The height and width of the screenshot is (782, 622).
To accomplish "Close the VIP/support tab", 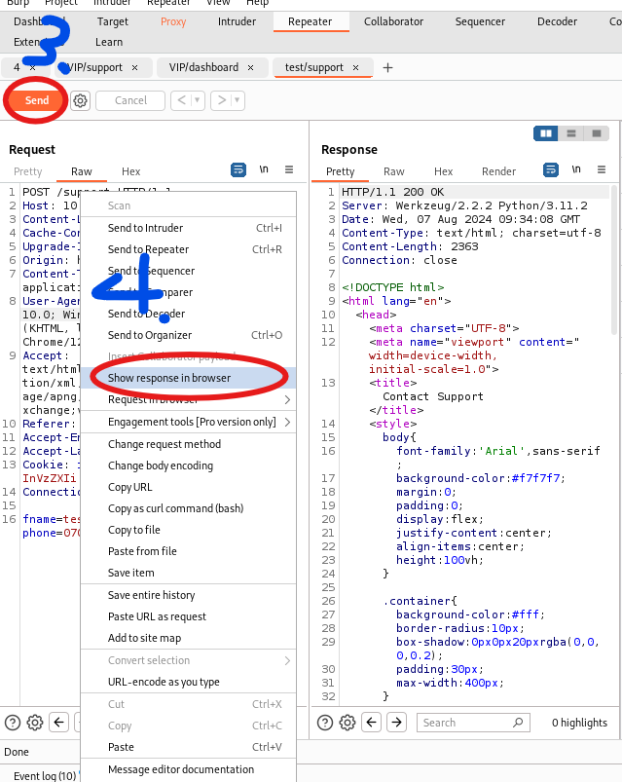I will coord(134,68).
